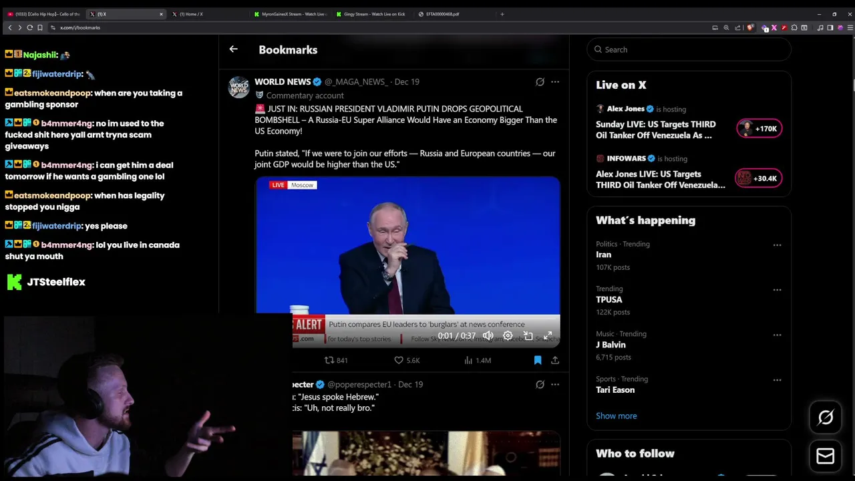The image size is (855, 481).
Task: Open Grok icon on poperespecter1 post
Action: click(540, 385)
